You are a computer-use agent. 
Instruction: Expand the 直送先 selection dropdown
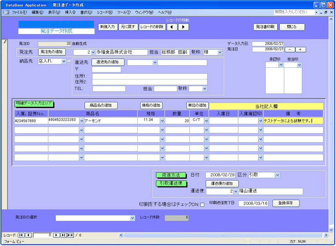tap(155, 63)
